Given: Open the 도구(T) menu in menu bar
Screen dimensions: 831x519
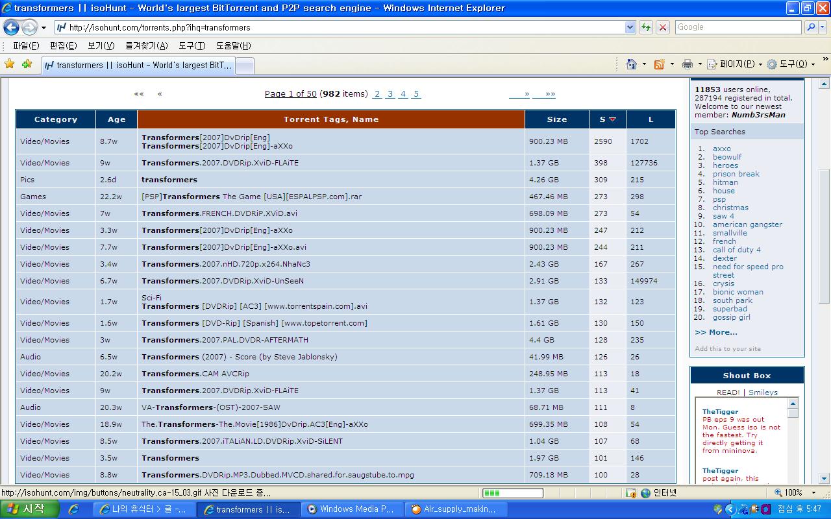Looking at the screenshot, I should [x=192, y=45].
